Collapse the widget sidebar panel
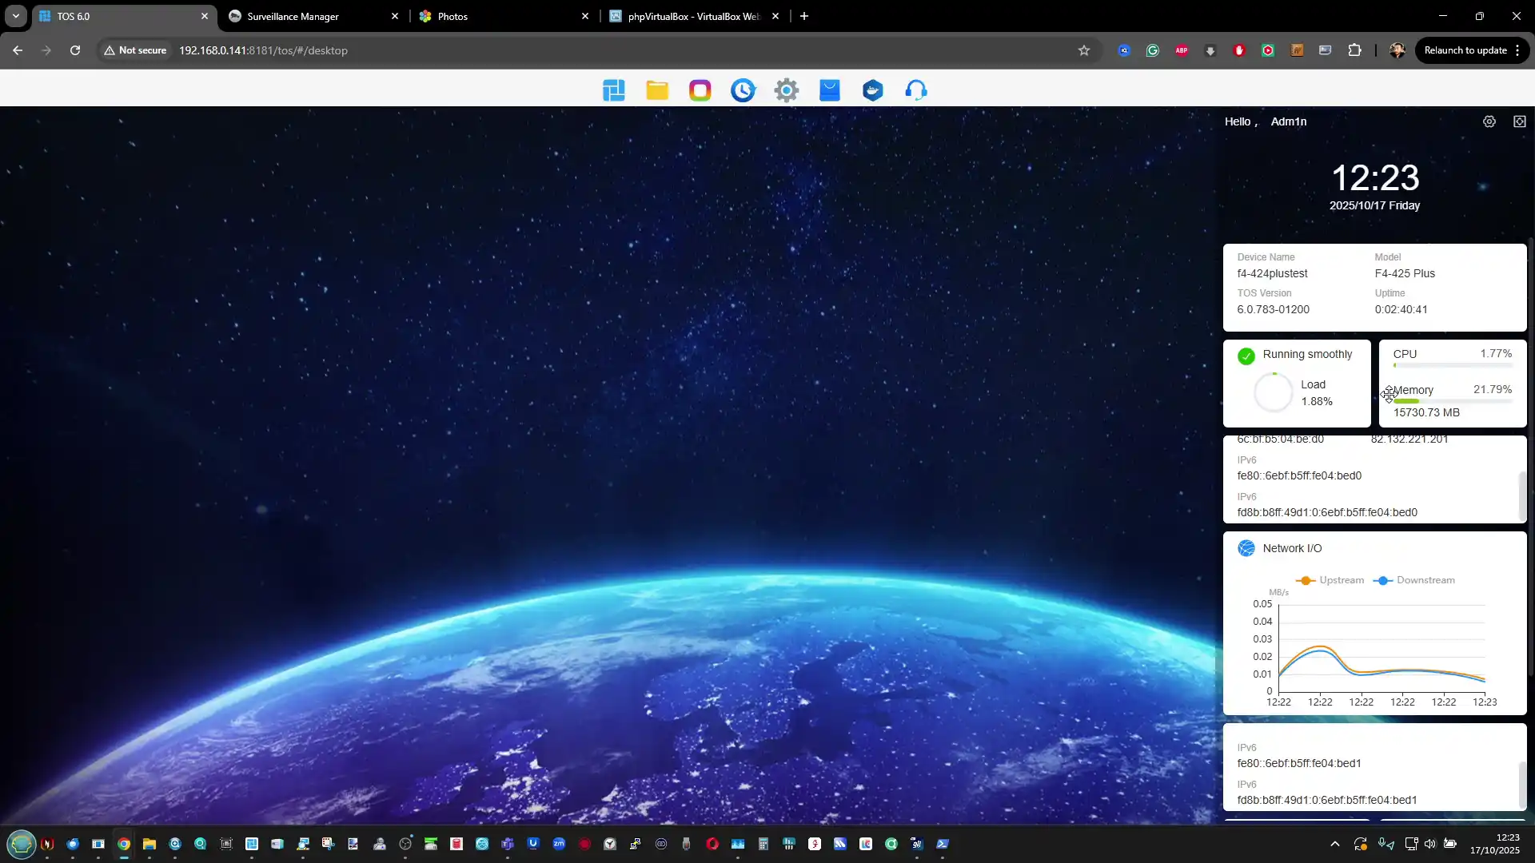Image resolution: width=1535 pixels, height=863 pixels. tap(1520, 121)
